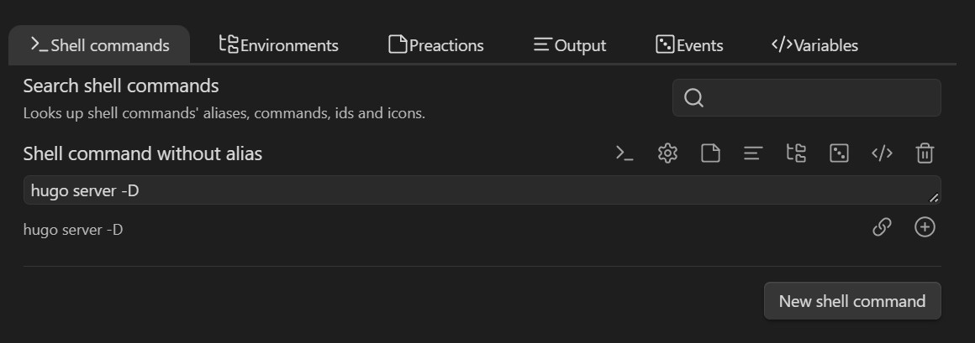Focus the search shell commands field
This screenshot has height=343, width=975.
click(820, 98)
